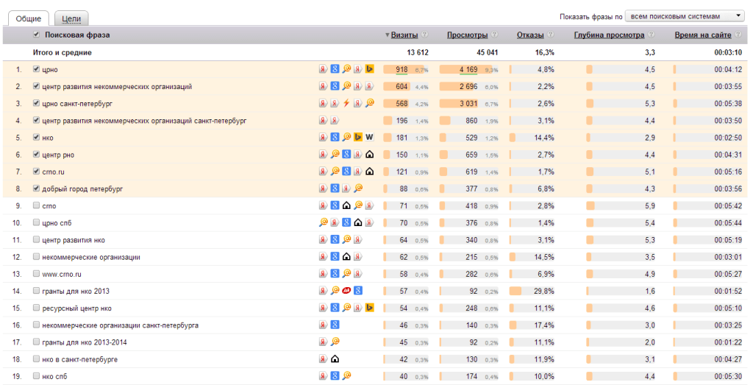This screenshot has height=385, width=753.
Task: Switch to the "Цели" tab
Action: click(71, 18)
